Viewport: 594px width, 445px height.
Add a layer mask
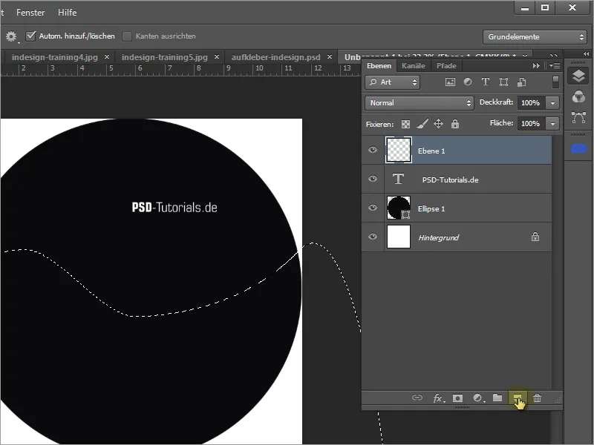click(457, 398)
